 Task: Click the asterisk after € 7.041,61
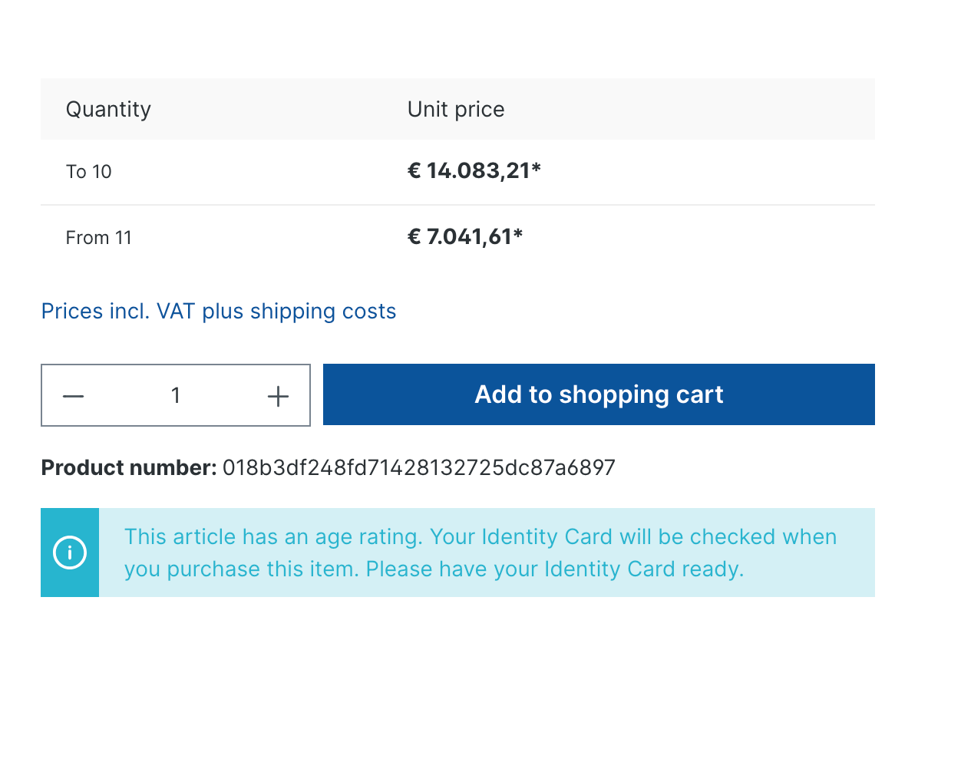518,233
